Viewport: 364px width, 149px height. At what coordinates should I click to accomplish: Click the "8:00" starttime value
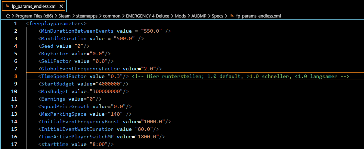coord(99,144)
